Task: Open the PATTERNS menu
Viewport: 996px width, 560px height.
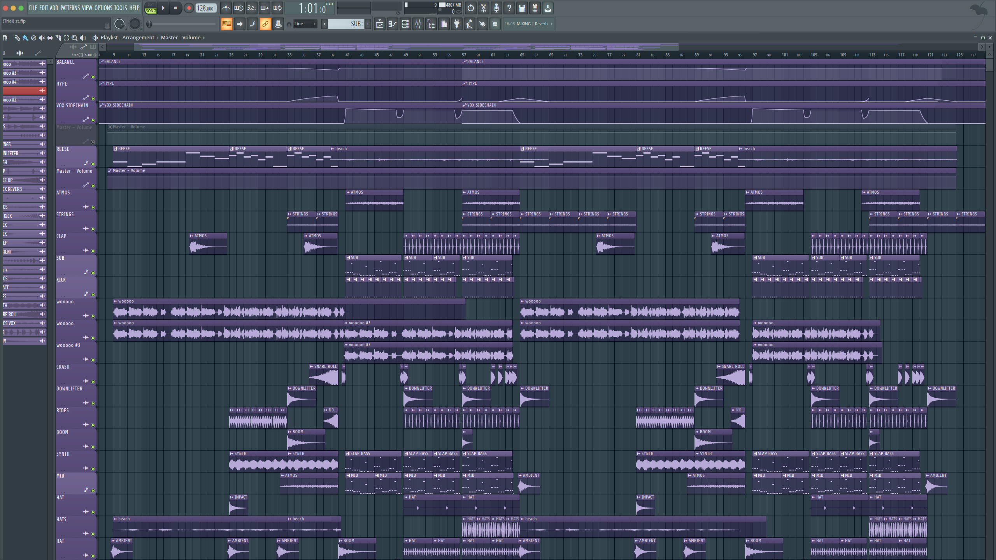Action: point(70,8)
